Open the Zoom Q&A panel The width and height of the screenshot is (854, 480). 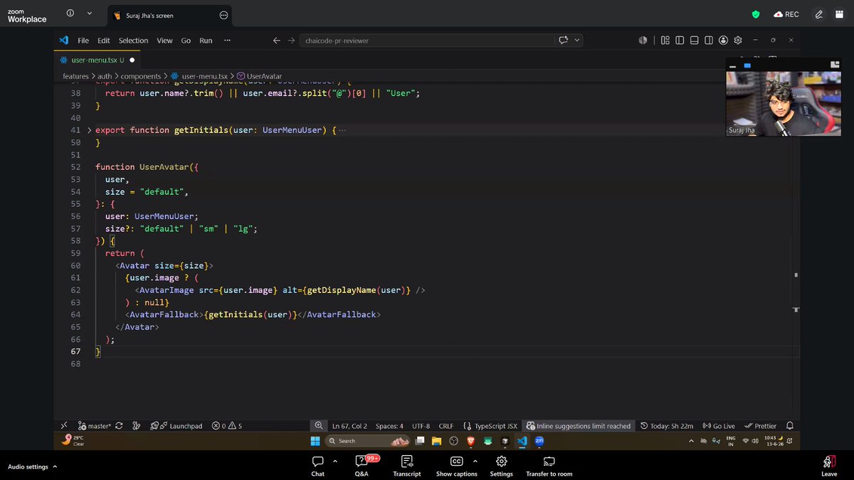362,466
